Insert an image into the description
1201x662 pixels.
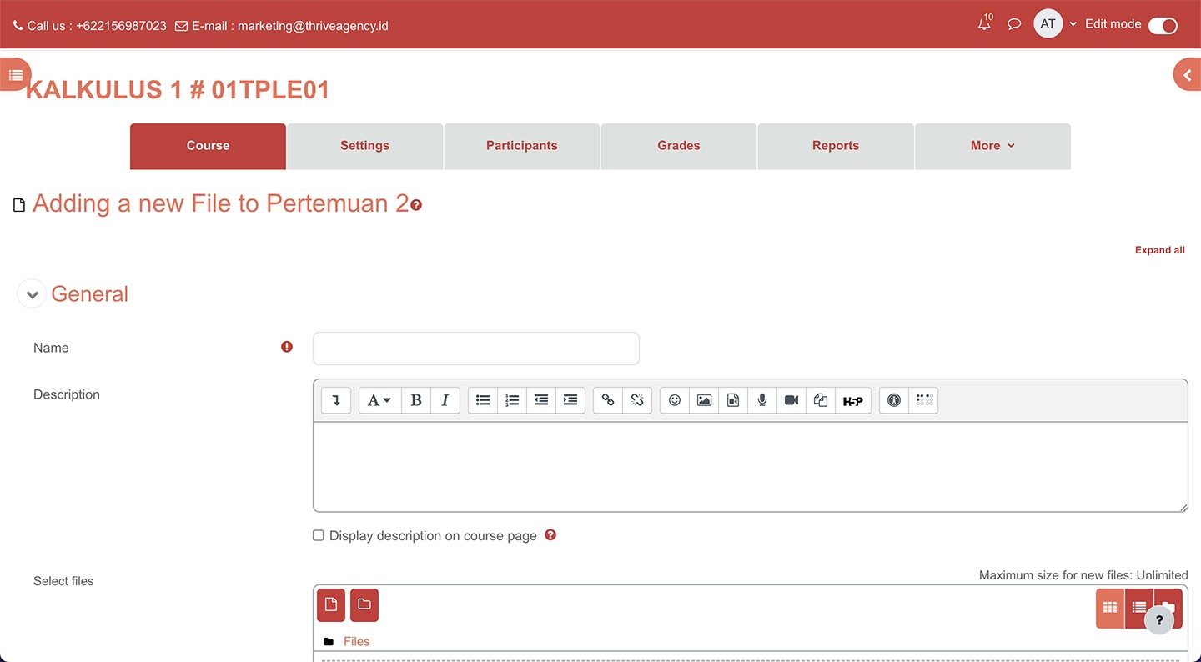pyautogui.click(x=704, y=400)
